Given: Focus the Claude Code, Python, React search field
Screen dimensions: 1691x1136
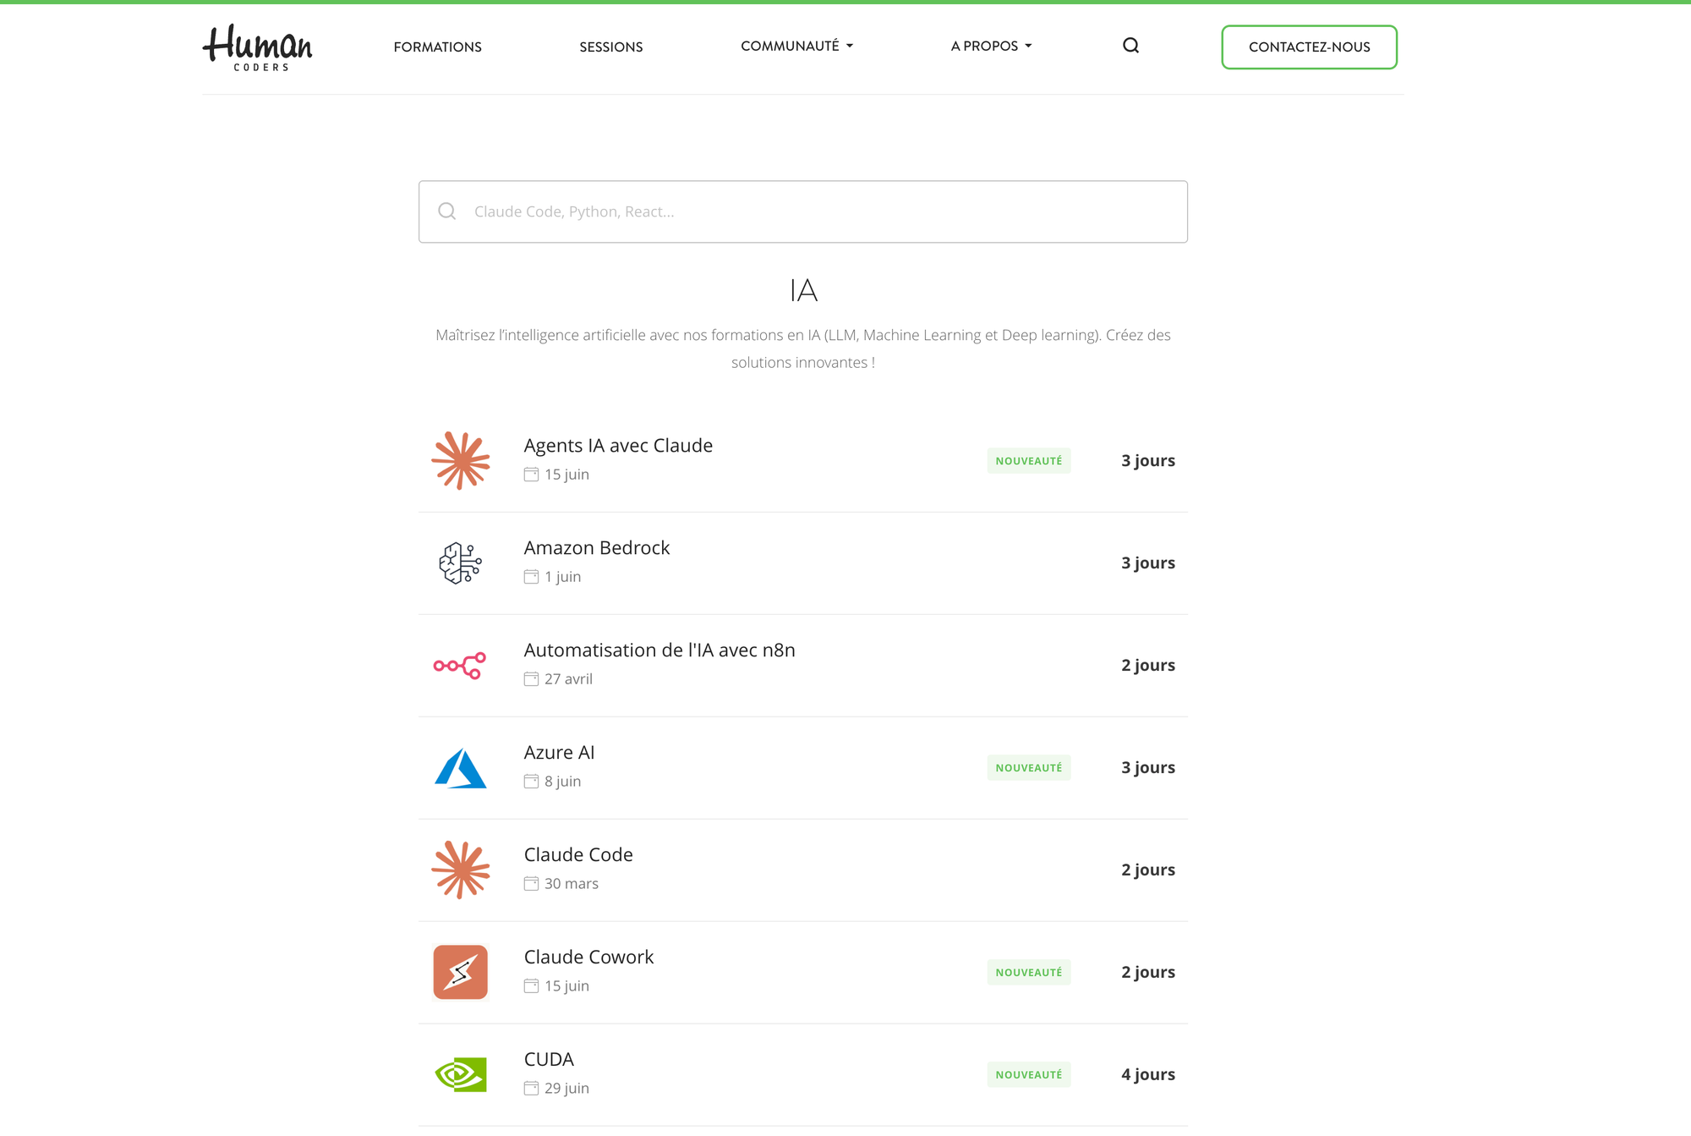Looking at the screenshot, I should click(x=803, y=211).
